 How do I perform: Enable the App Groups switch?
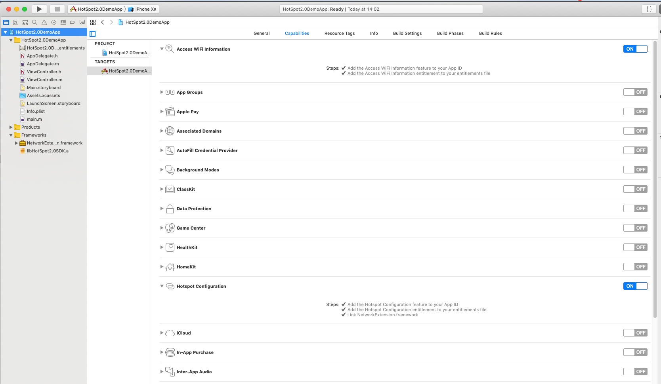(635, 92)
